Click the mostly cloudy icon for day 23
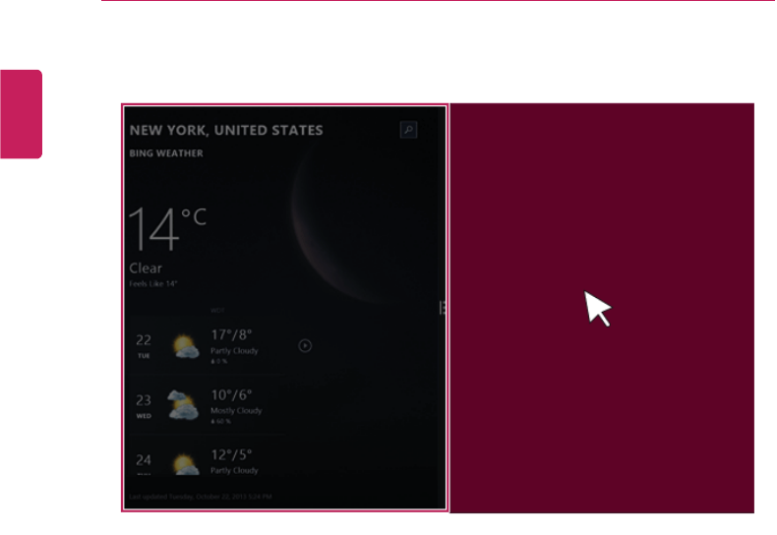The width and height of the screenshot is (777, 535). [183, 405]
